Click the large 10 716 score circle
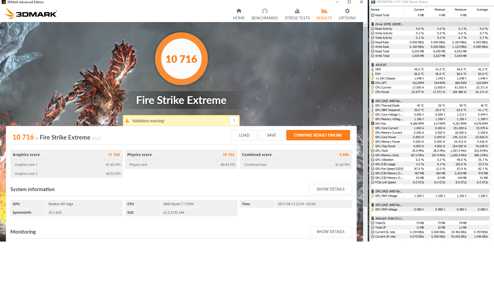 pos(181,59)
